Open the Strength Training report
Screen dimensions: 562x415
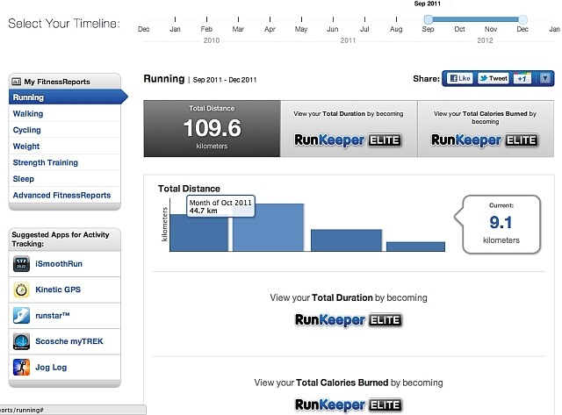tap(46, 162)
